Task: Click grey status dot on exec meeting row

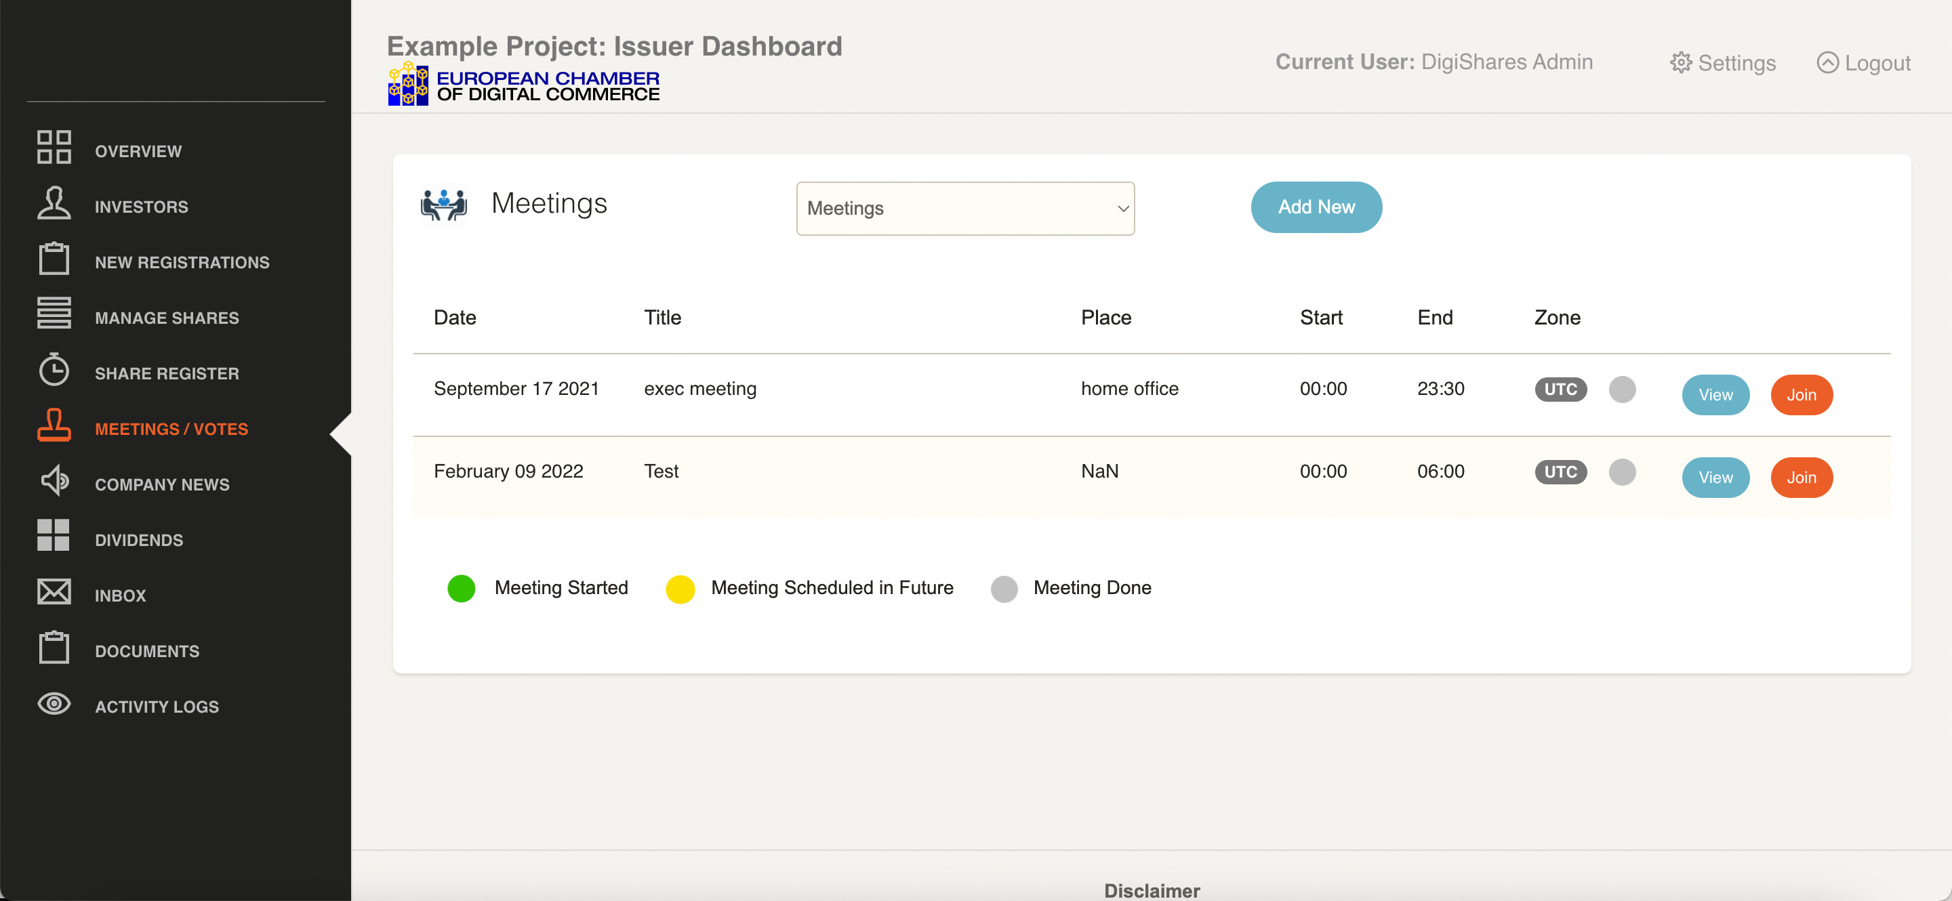Action: pyautogui.click(x=1623, y=389)
